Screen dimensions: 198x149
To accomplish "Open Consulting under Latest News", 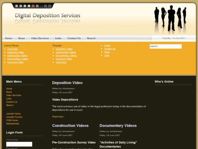I will pos(12,49).
